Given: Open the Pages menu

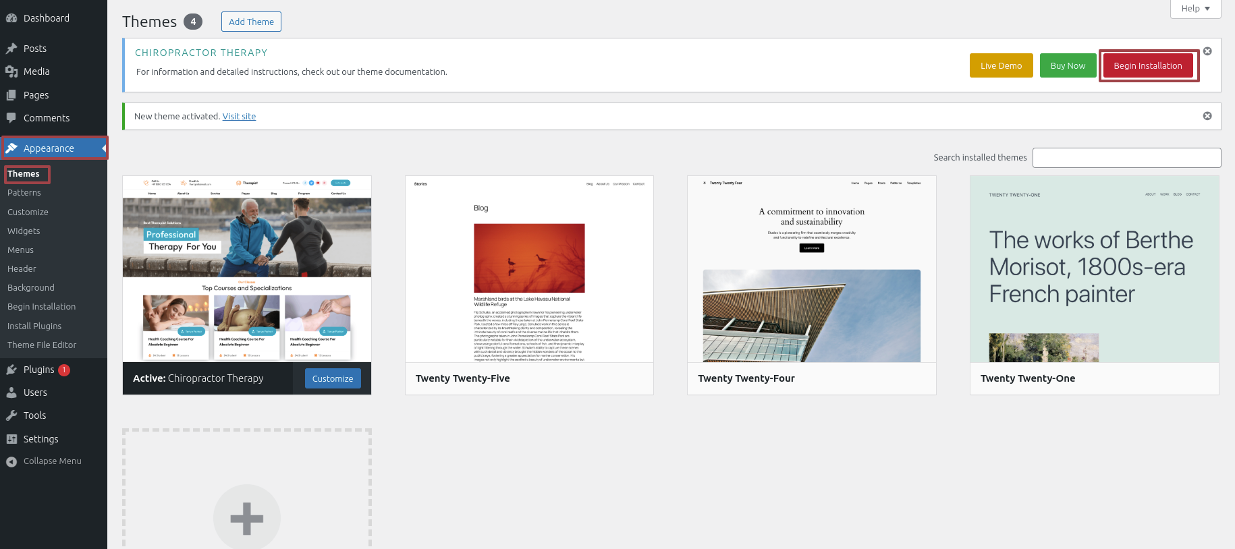Looking at the screenshot, I should click(53, 95).
